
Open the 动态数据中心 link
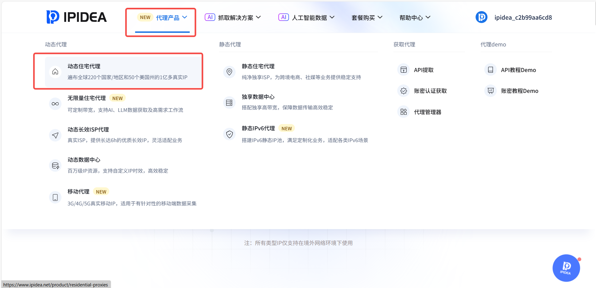84,160
